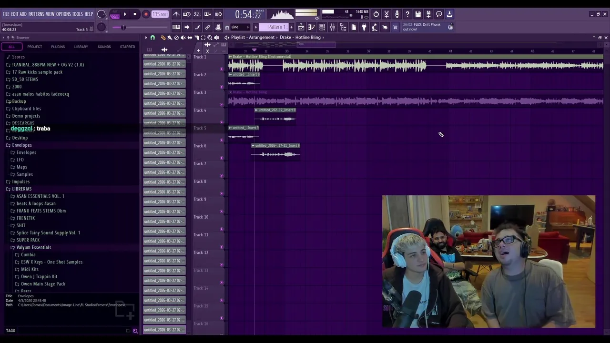
Task: Open the Mixer view icon
Action: pos(333,27)
